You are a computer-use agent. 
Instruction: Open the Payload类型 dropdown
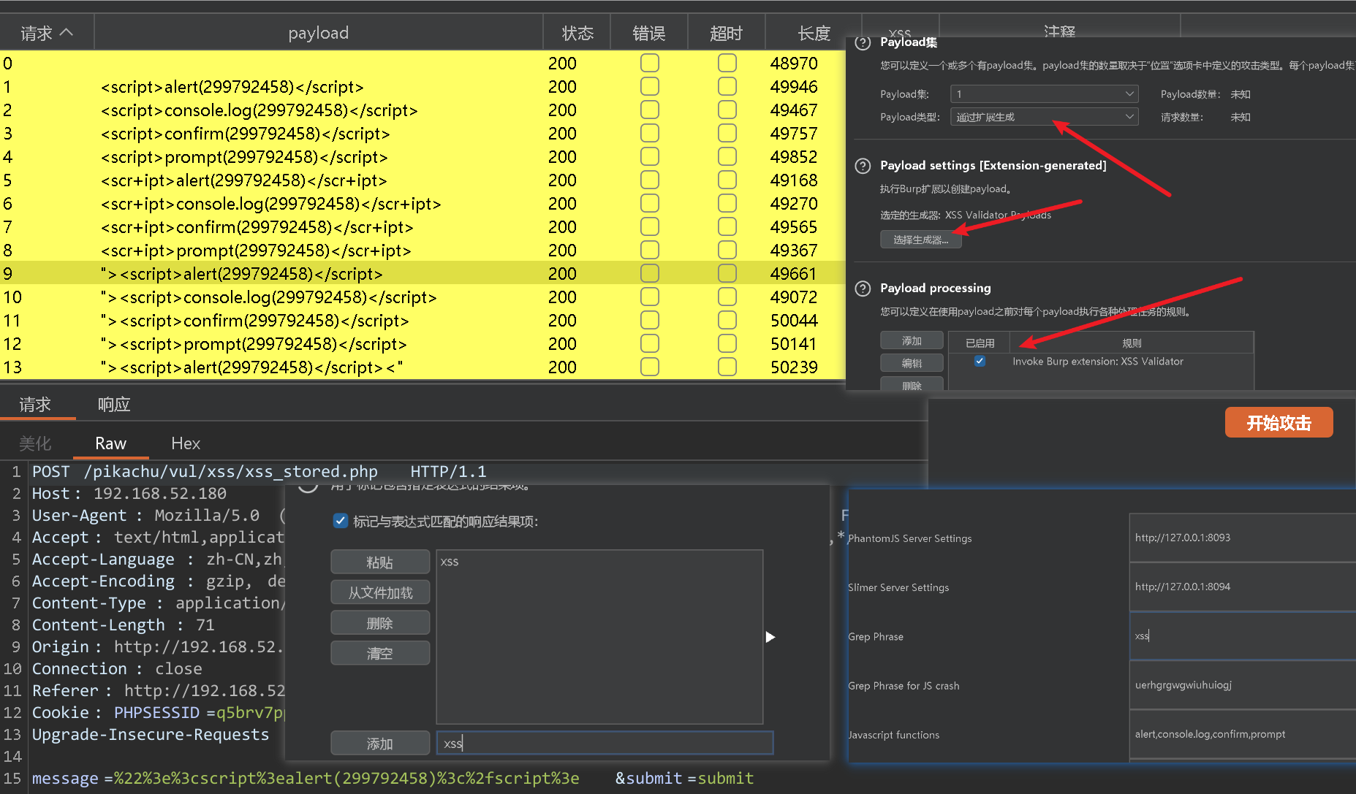coord(1044,117)
